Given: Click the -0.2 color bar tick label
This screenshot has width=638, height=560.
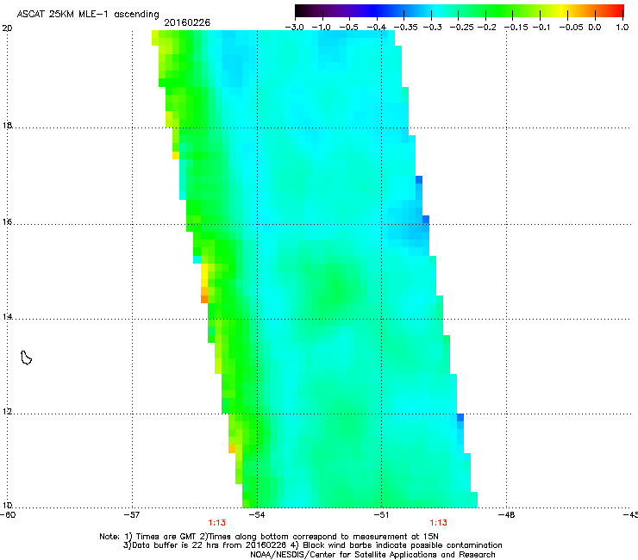Looking at the screenshot, I should [486, 28].
